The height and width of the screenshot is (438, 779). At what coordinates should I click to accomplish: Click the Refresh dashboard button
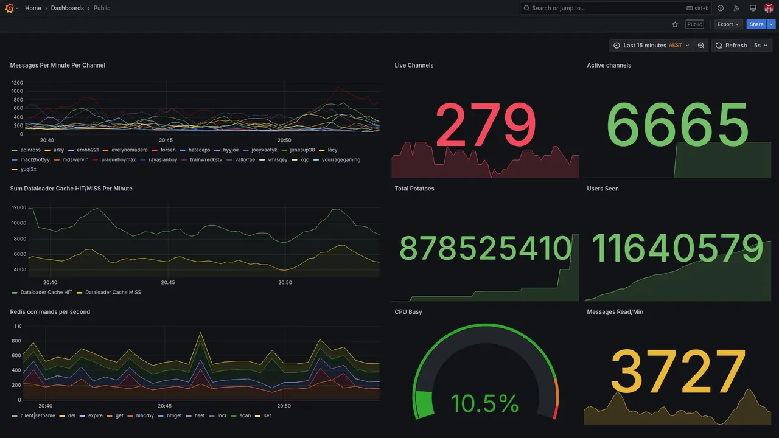tap(731, 46)
